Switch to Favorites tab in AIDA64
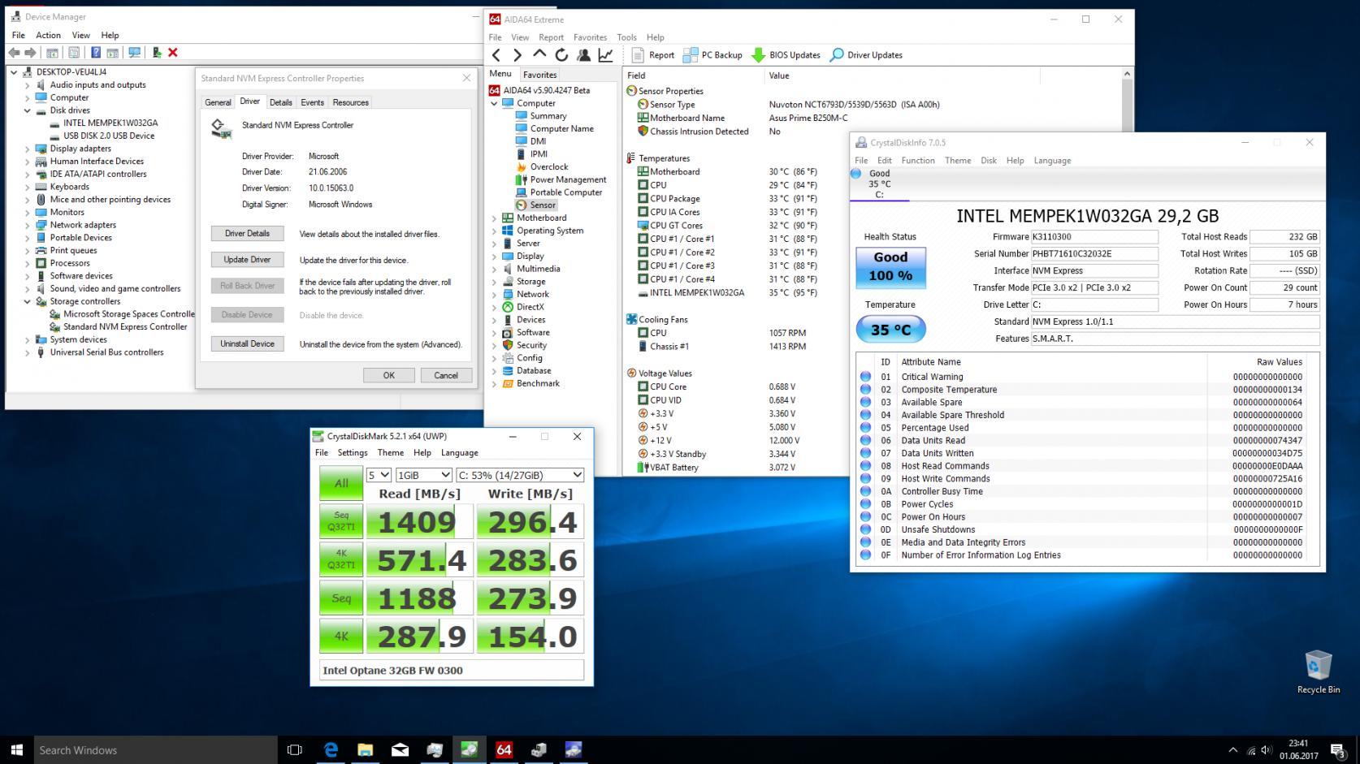This screenshot has width=1360, height=764. coord(539,75)
